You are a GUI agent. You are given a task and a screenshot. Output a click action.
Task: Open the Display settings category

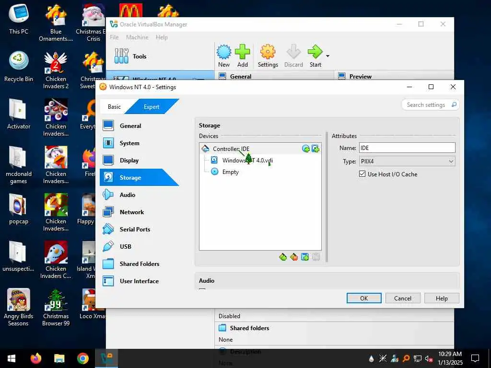140,160
